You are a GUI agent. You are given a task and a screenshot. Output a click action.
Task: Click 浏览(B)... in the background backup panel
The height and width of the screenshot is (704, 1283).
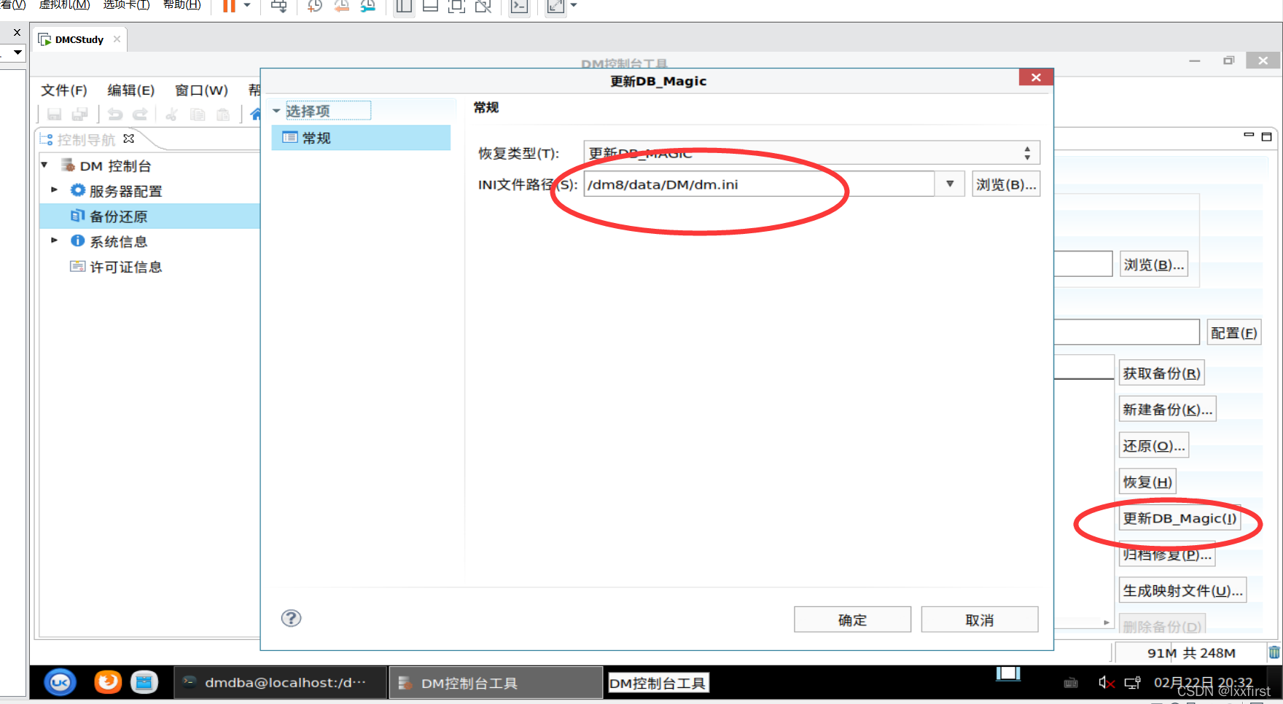pos(1153,265)
